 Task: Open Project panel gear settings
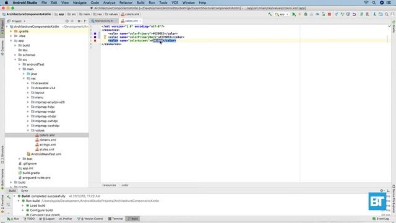point(79,21)
